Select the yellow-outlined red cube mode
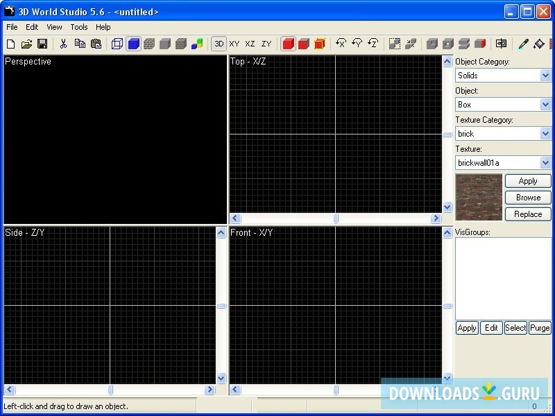This screenshot has width=555, height=416. coord(320,44)
